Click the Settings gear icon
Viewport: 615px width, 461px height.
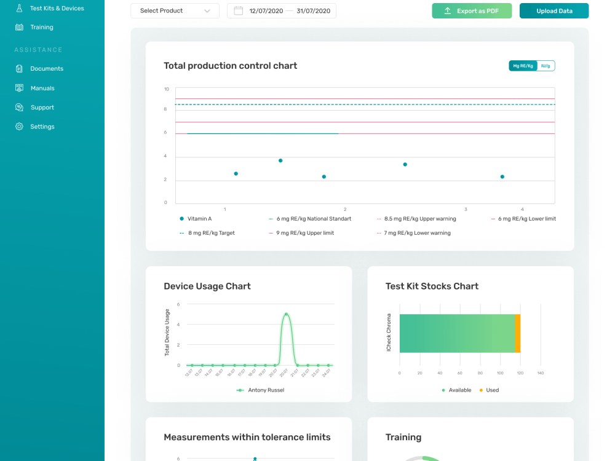pyautogui.click(x=19, y=126)
